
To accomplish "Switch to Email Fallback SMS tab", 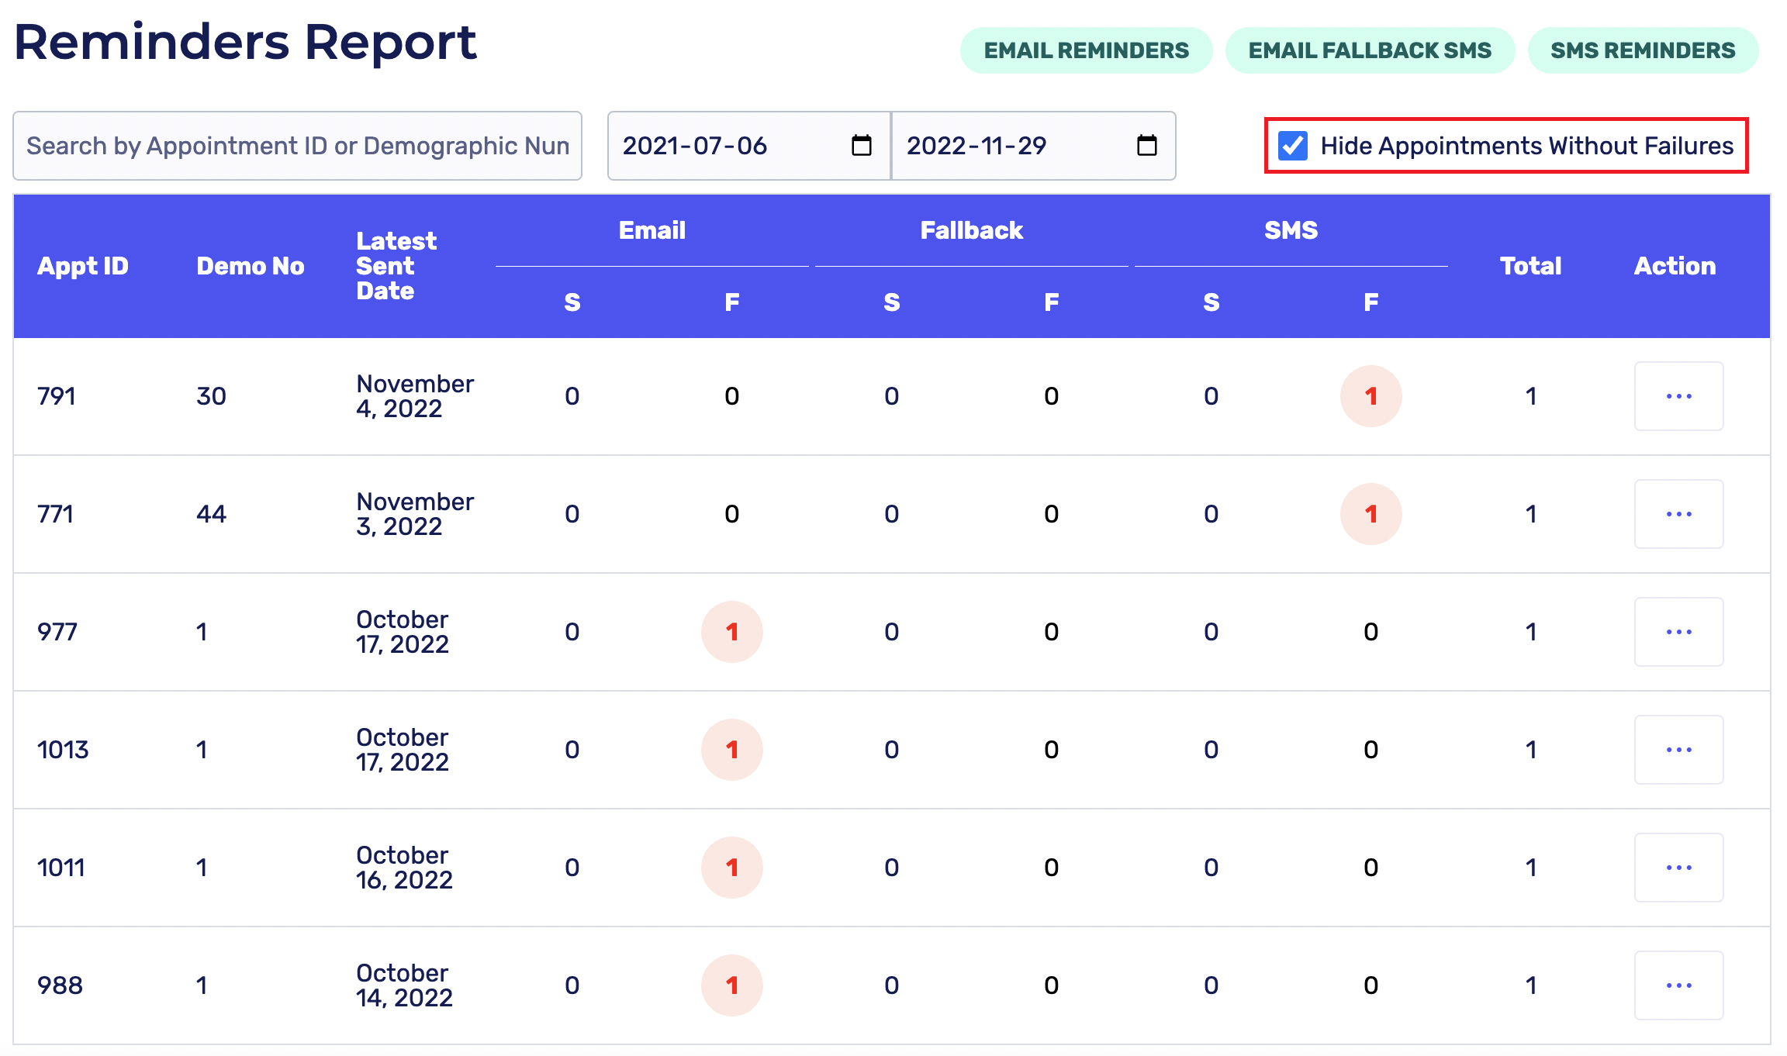I will point(1370,51).
